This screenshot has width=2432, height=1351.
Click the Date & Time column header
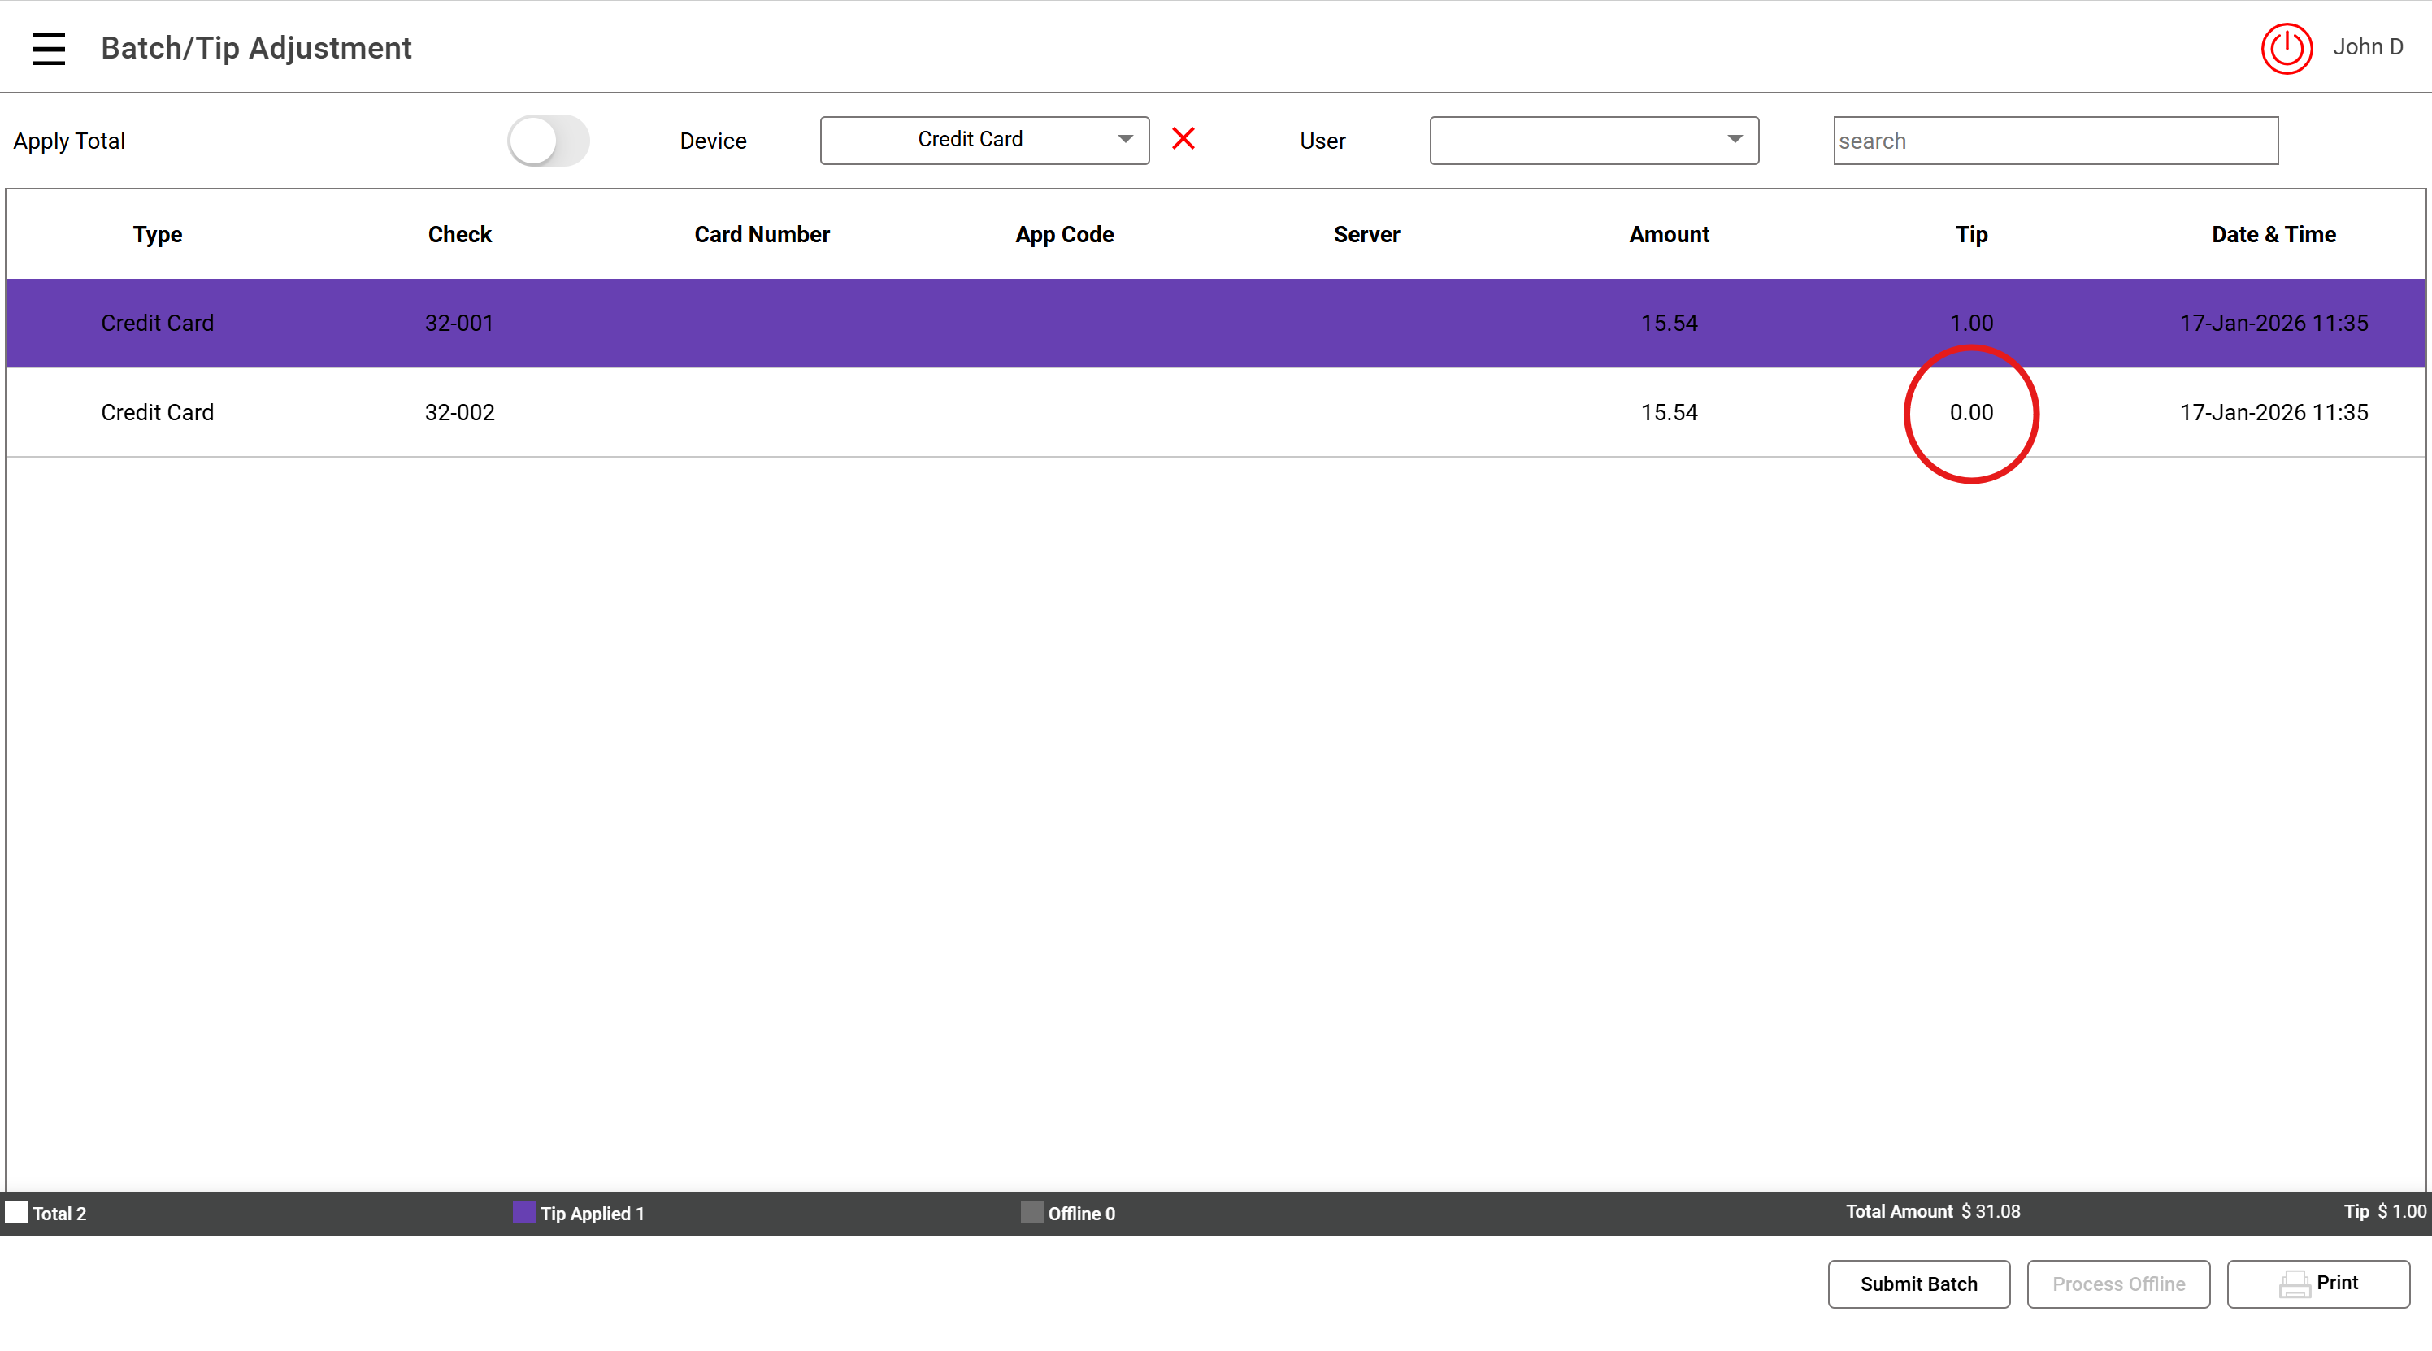pyautogui.click(x=2273, y=234)
